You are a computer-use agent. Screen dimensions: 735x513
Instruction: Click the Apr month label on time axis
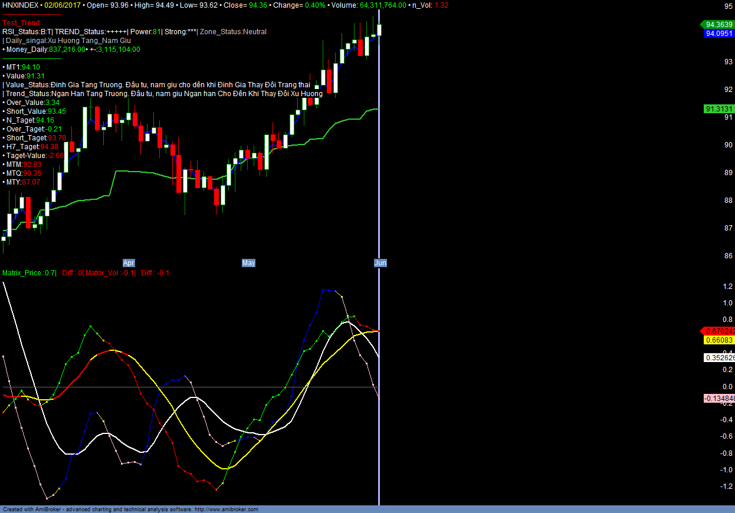(129, 263)
